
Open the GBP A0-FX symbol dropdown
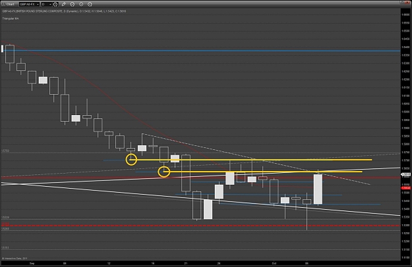coord(30,4)
